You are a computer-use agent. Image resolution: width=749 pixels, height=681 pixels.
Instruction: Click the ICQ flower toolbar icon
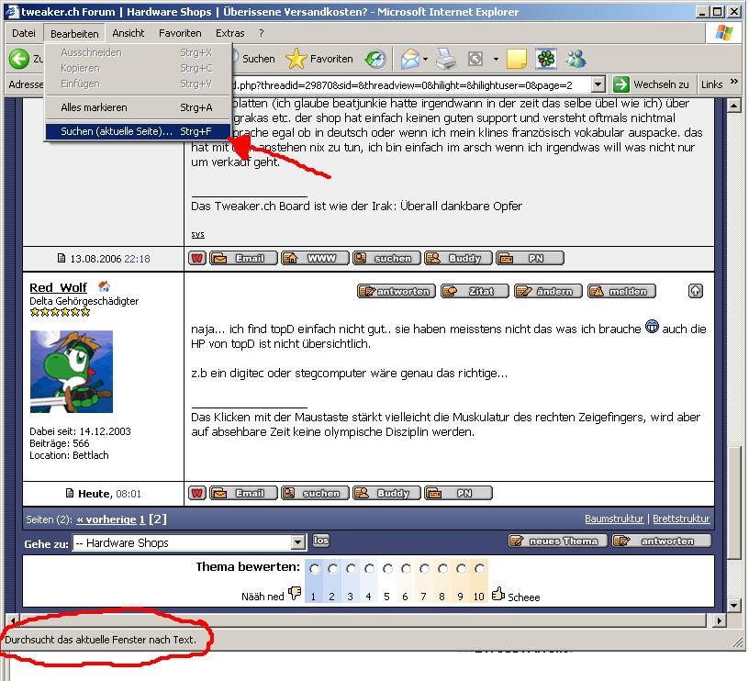point(546,59)
